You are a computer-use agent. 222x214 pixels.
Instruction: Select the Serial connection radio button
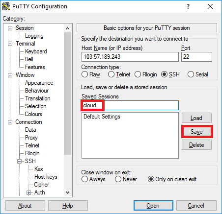pos(191,74)
